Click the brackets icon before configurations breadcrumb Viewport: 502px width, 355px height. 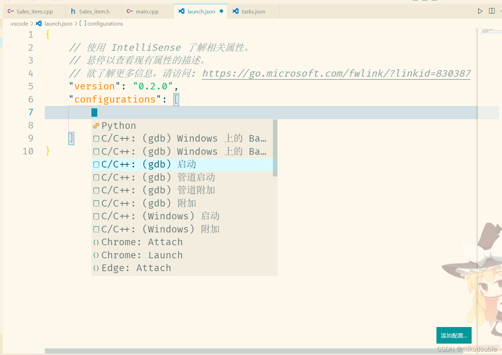coord(83,23)
